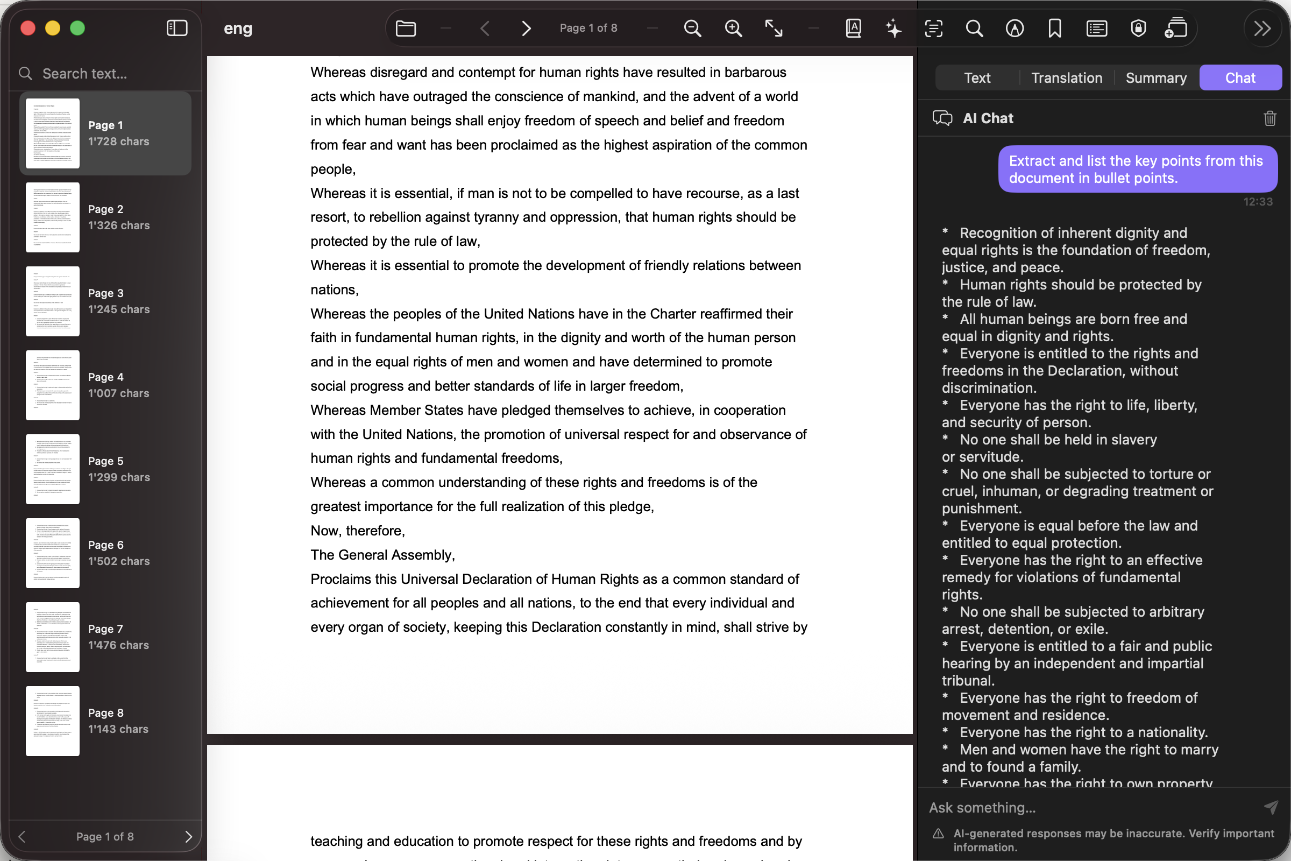Open document password protection
The width and height of the screenshot is (1291, 861).
pyautogui.click(x=1137, y=28)
